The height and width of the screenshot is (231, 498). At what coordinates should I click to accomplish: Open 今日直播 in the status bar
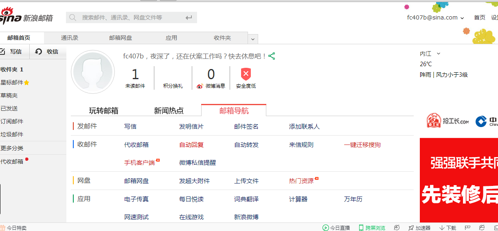336,228
